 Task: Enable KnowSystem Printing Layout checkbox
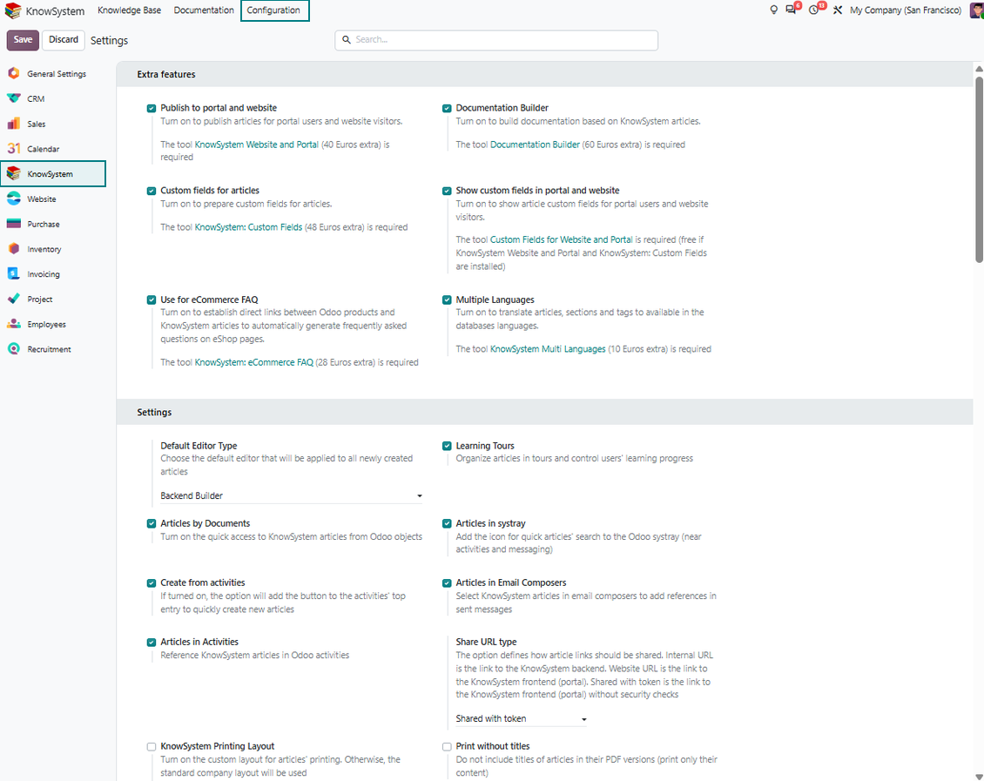tap(152, 746)
